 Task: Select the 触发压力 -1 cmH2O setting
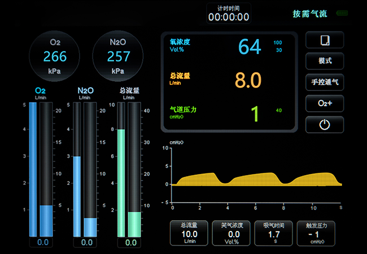coord(317,233)
